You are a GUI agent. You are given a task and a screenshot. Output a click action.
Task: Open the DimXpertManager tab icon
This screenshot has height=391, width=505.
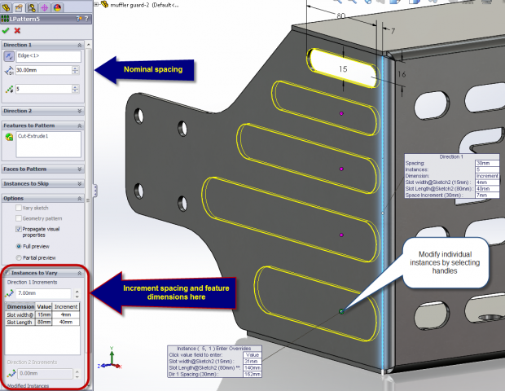[x=44, y=7]
